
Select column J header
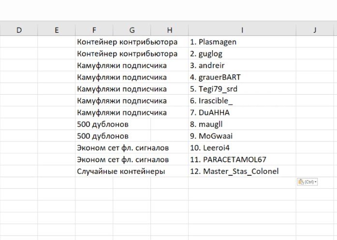coord(315,30)
